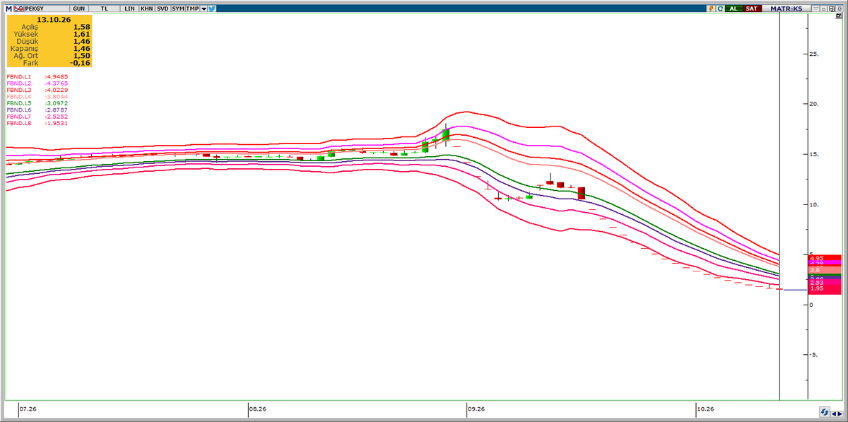
Task: Click the 1.95 price tag on axis
Action: [x=824, y=288]
